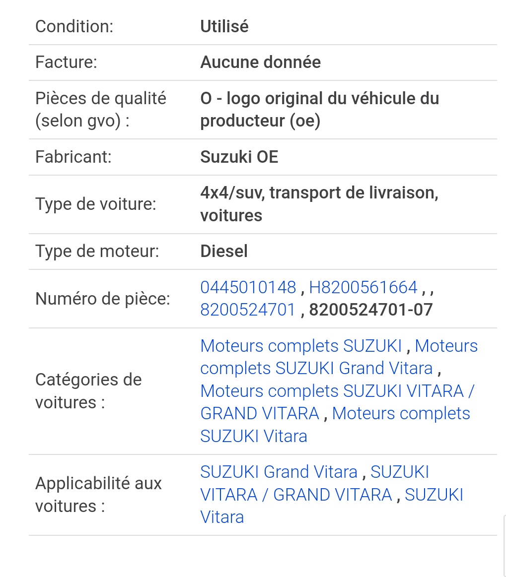506x577 pixels.
Task: Click the Applicabilité aux voitures label
Action: (x=98, y=495)
